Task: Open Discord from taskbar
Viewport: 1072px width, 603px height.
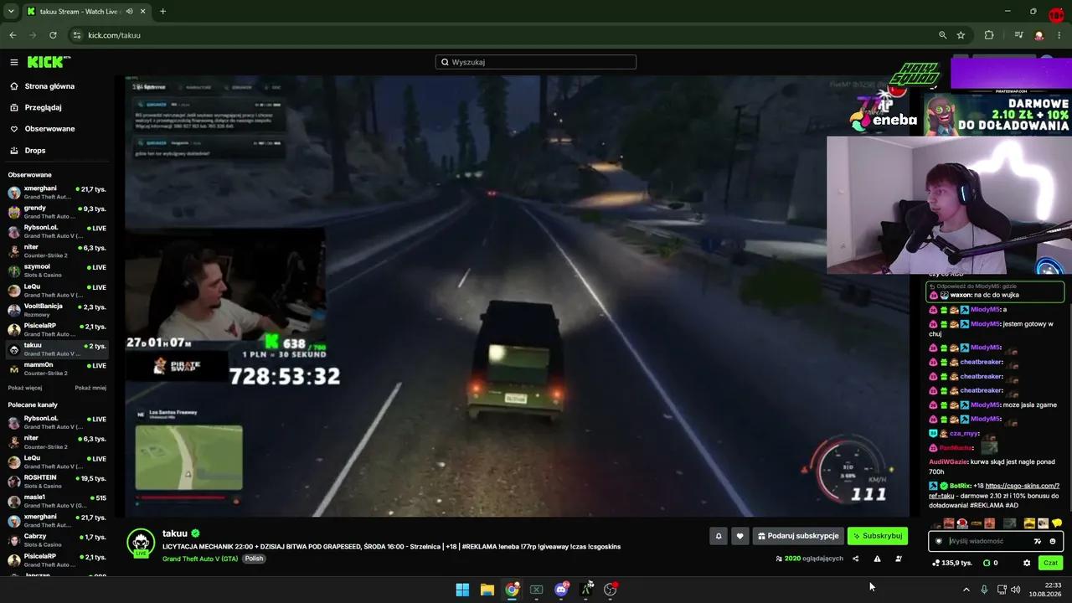Action: pos(561,590)
